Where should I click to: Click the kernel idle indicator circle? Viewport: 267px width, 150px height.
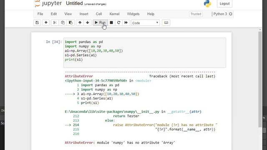point(231,14)
